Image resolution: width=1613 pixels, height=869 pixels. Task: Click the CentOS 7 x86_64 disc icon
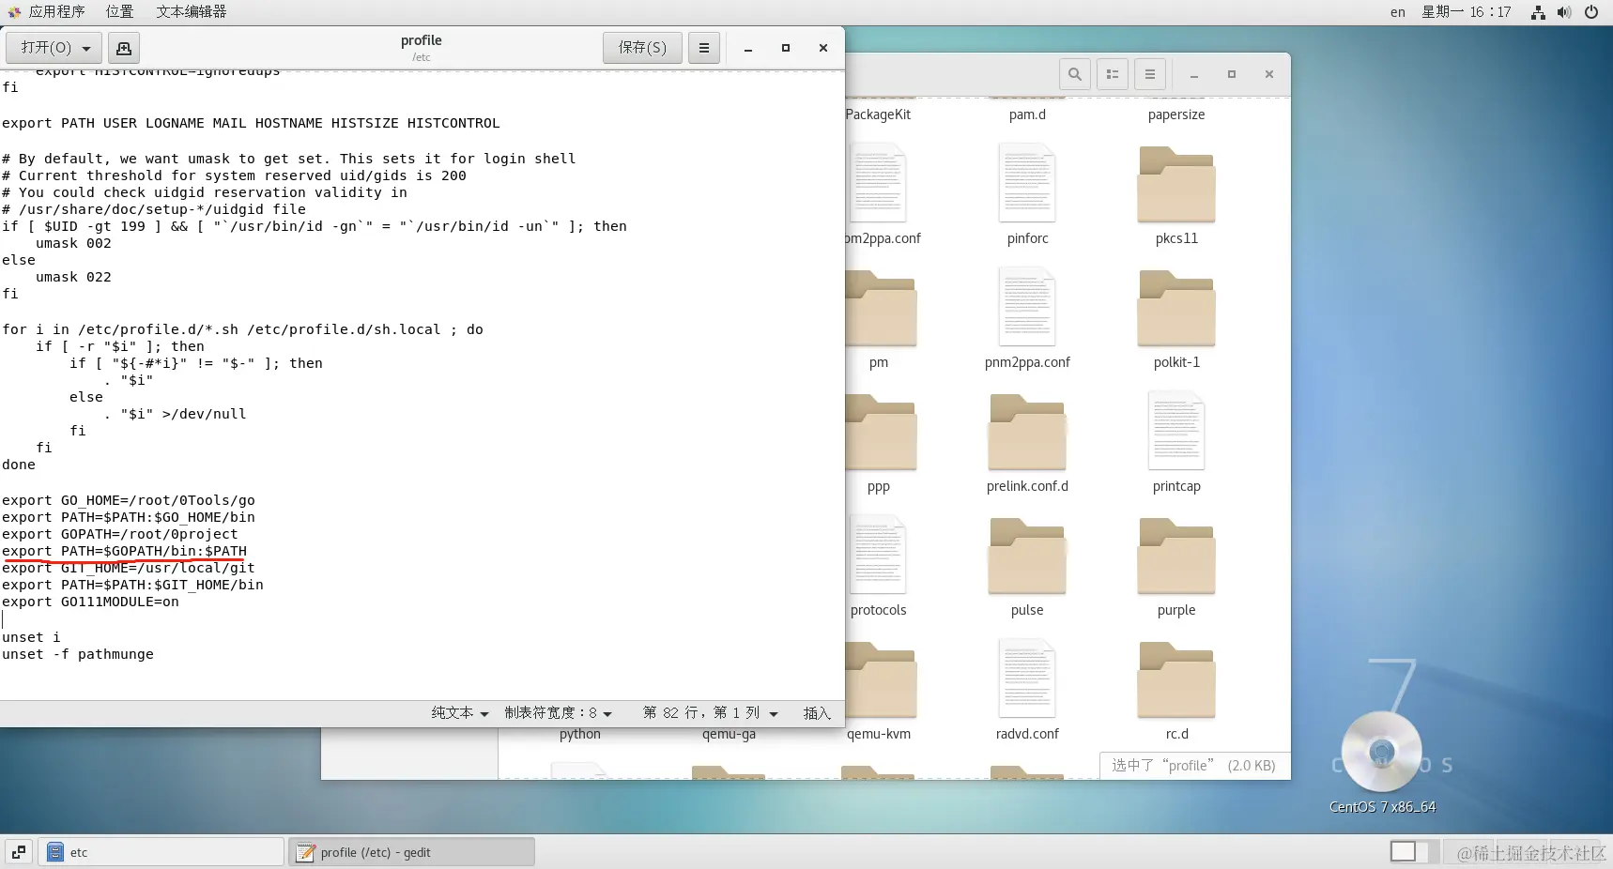point(1381,752)
